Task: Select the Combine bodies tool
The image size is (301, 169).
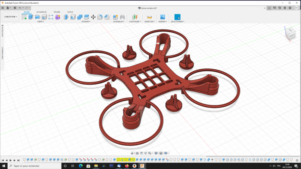Action: coord(80,17)
